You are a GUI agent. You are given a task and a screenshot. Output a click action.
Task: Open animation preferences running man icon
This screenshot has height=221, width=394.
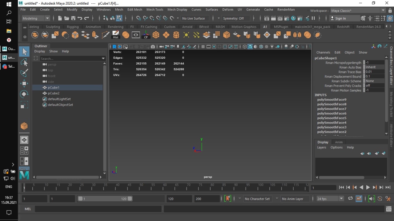[388, 199]
